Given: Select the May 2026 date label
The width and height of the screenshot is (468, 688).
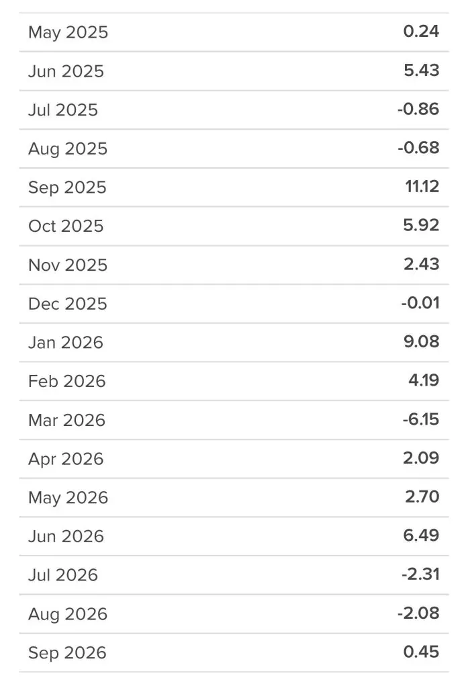Looking at the screenshot, I should click(x=68, y=498).
